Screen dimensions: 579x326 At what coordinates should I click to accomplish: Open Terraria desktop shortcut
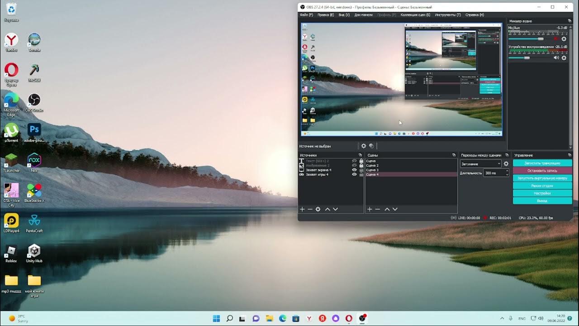[34, 43]
